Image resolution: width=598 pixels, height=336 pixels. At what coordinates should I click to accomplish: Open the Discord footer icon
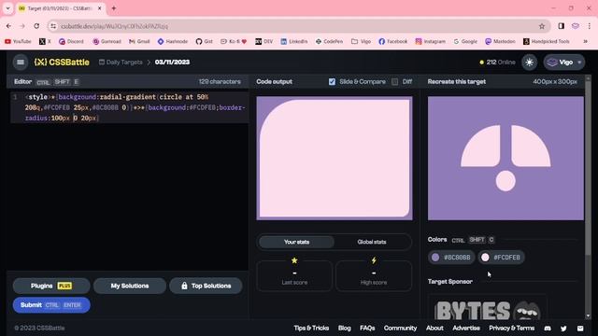tap(548, 329)
